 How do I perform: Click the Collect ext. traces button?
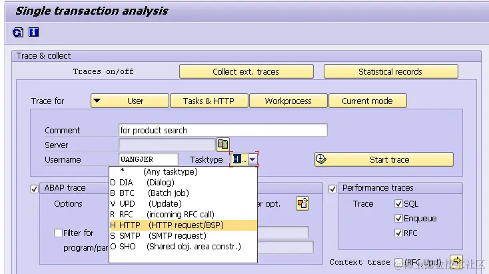coord(246,71)
